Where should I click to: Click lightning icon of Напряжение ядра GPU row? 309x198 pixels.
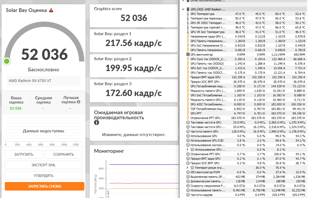point(188,36)
